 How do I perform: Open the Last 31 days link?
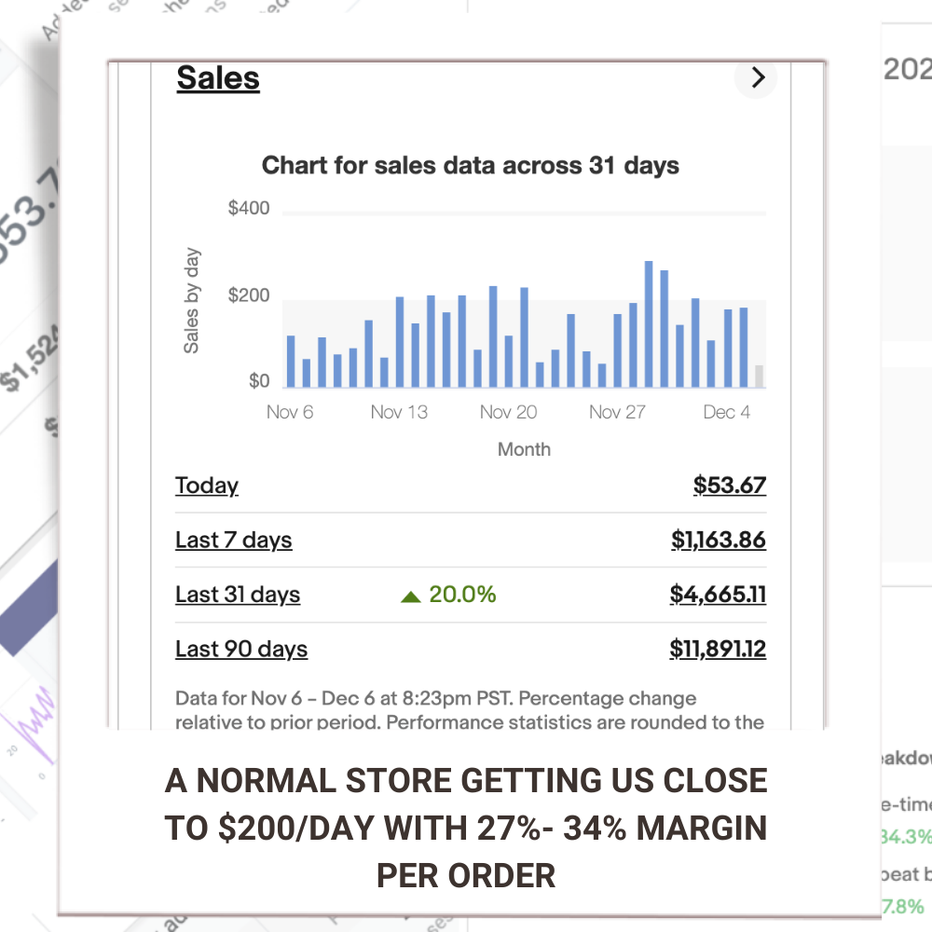[x=238, y=595]
